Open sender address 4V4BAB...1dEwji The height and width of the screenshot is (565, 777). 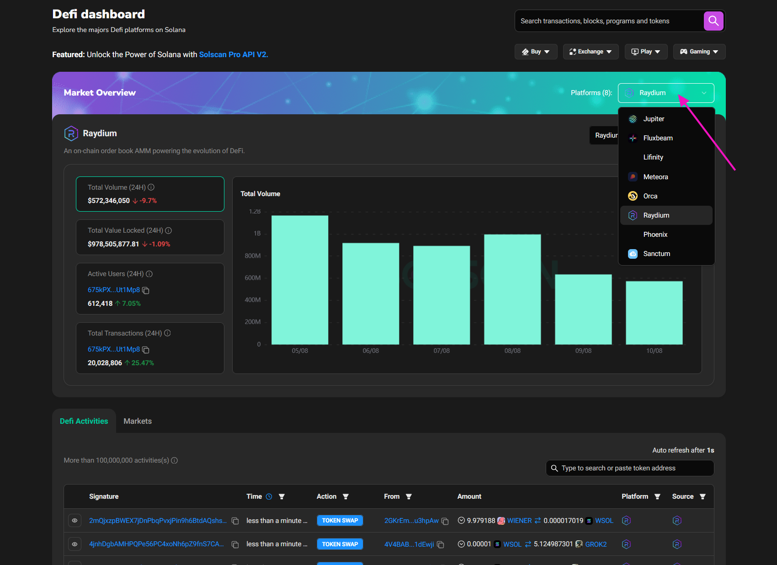click(x=409, y=544)
